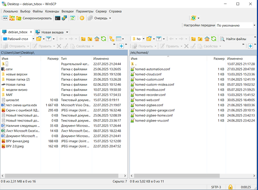Image resolution: width=258 pixels, height=190 pixels.
Task: Refresh the local panel with green arrows
Action: click(x=103, y=39)
